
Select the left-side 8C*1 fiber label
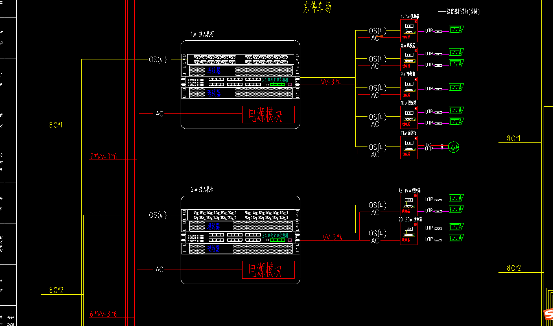tap(56, 125)
